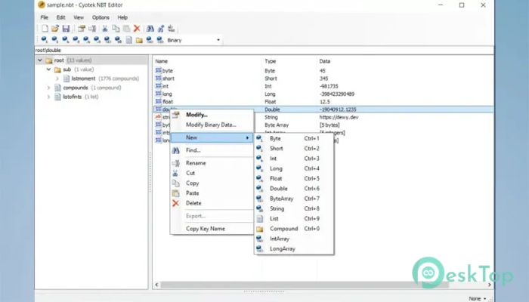Choose Compound in the New submenu
The width and height of the screenshot is (529, 302).
point(294,229)
